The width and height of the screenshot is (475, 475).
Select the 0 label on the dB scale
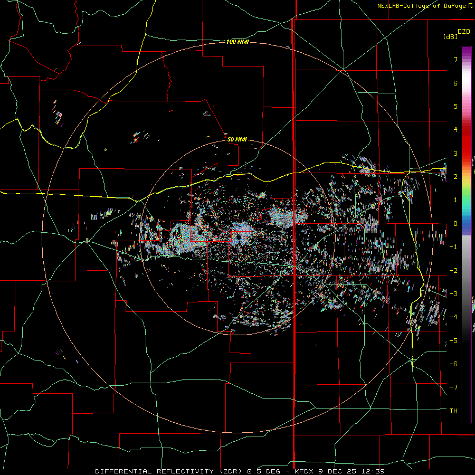455,224
